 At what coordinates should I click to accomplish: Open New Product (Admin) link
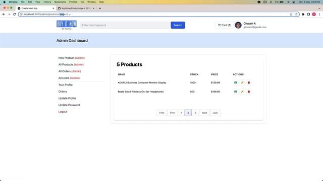[72, 58]
